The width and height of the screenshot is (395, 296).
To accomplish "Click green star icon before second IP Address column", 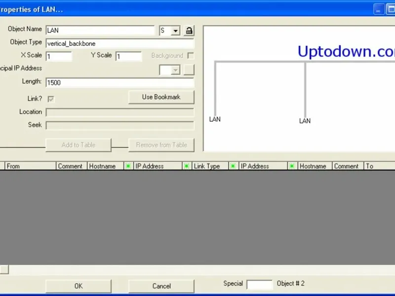I will 233,166.
